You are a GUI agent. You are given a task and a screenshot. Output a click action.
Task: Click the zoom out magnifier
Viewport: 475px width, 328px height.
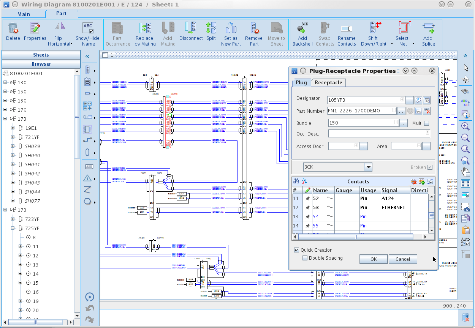tap(465, 138)
